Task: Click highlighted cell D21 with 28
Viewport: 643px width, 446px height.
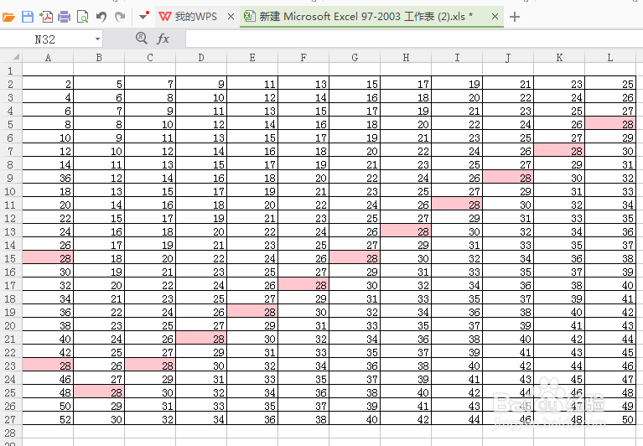Action: click(201, 339)
